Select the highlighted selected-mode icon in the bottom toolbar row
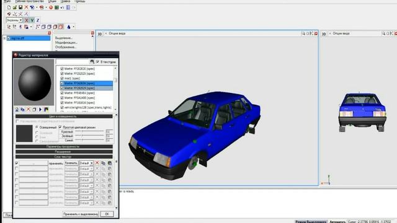397x223 pixels. pyautogui.click(x=61, y=27)
